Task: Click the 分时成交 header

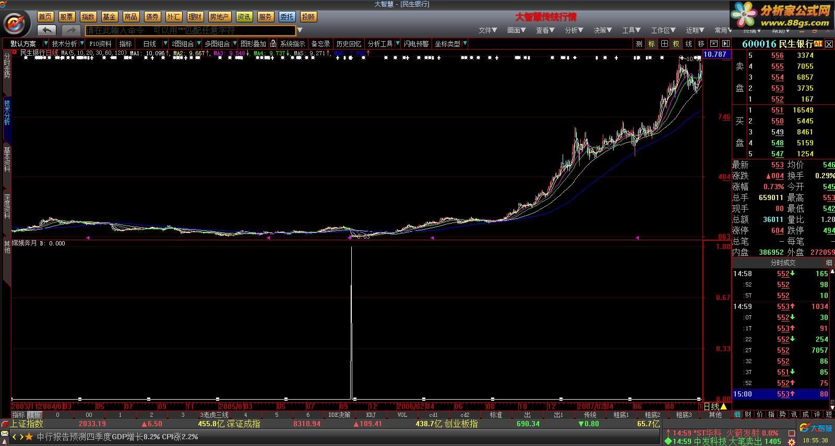Action: pyautogui.click(x=783, y=263)
